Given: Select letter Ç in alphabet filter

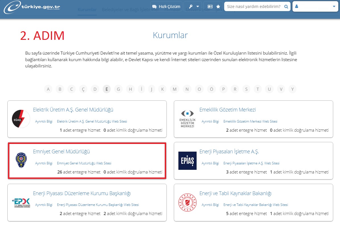Looking at the screenshot, I should (x=83, y=89).
